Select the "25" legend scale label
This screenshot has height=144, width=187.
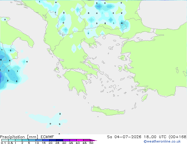pos(57,143)
